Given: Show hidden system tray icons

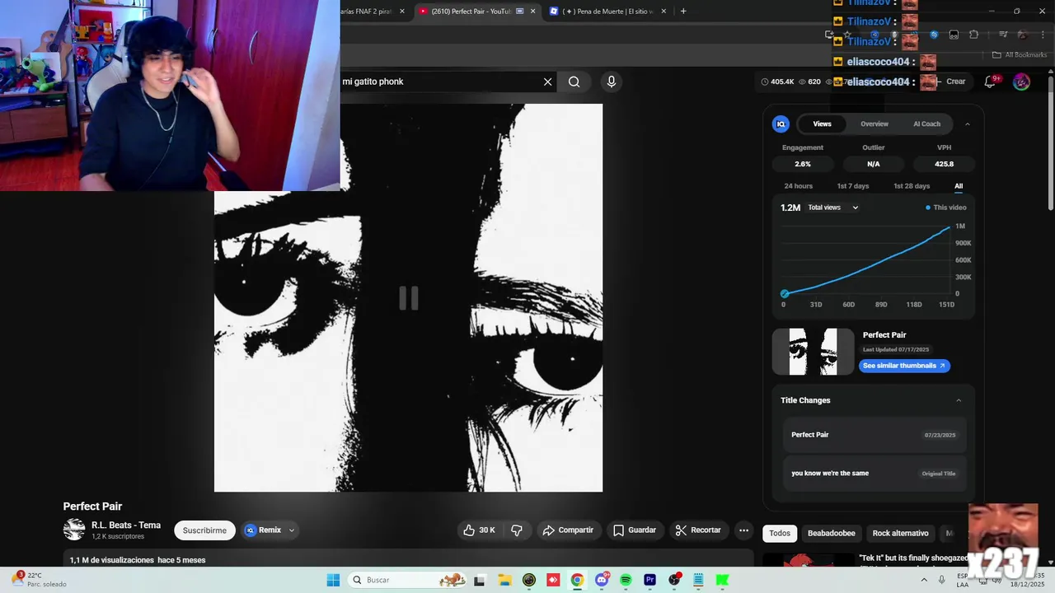Looking at the screenshot, I should point(926,580).
